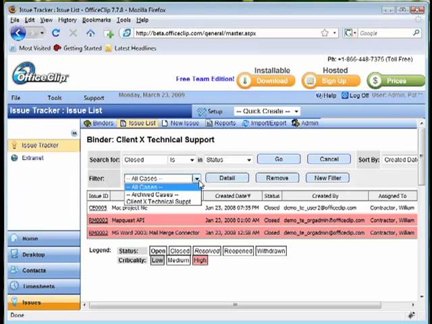The image size is (432, 324).
Task: Collapse the left sidebar with the double-arrow icon
Action: pos(74,134)
